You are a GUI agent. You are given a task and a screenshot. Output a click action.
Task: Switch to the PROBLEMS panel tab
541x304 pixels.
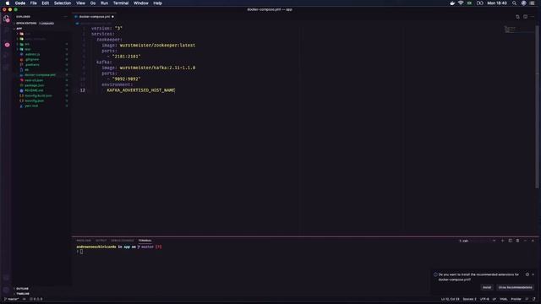[x=84, y=241]
